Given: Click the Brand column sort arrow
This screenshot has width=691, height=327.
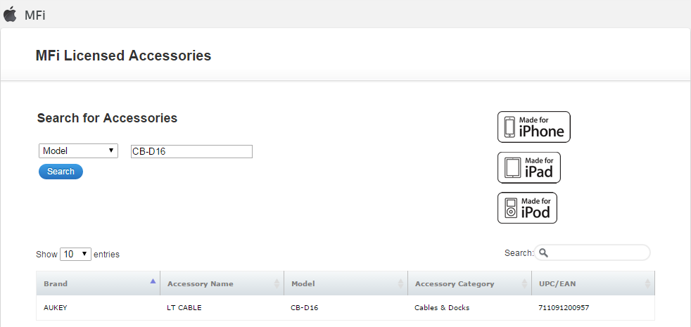Looking at the screenshot, I should click(153, 281).
